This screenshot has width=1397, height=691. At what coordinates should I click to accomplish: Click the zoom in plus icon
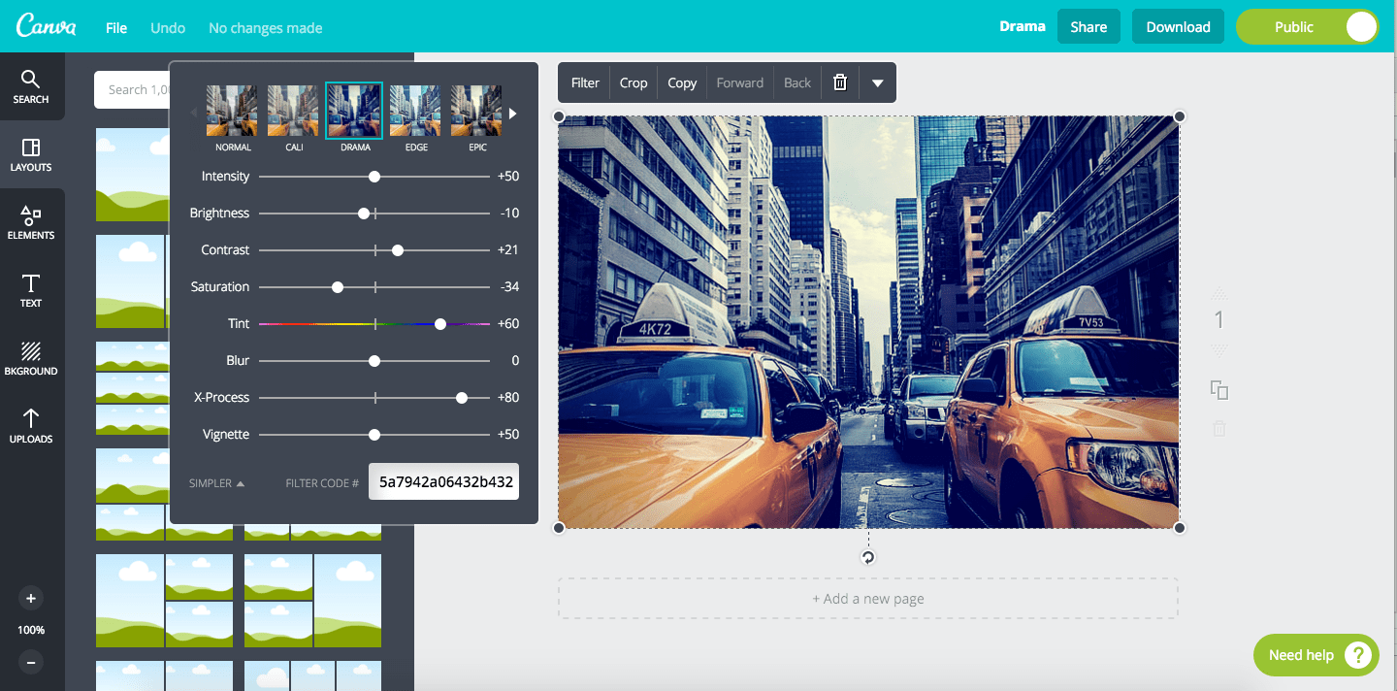pyautogui.click(x=31, y=598)
